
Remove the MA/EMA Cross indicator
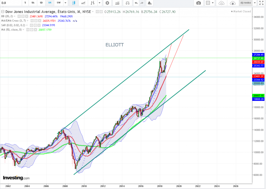(x=39, y=21)
